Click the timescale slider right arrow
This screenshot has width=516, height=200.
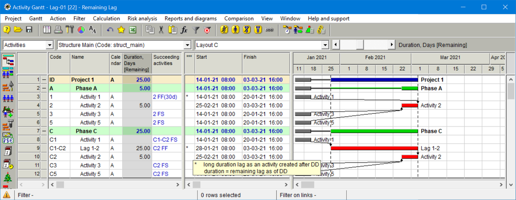(x=391, y=45)
